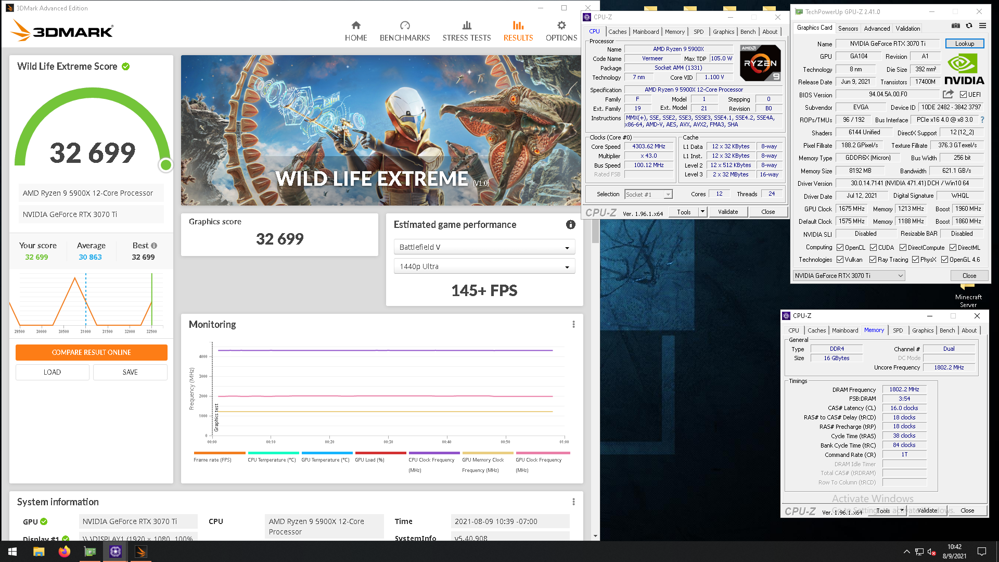Open the Tools dropdown arrow in top CPU-Z window

(x=702, y=212)
